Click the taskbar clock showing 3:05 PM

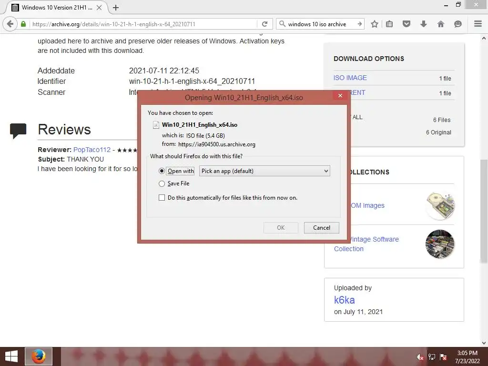click(x=467, y=356)
